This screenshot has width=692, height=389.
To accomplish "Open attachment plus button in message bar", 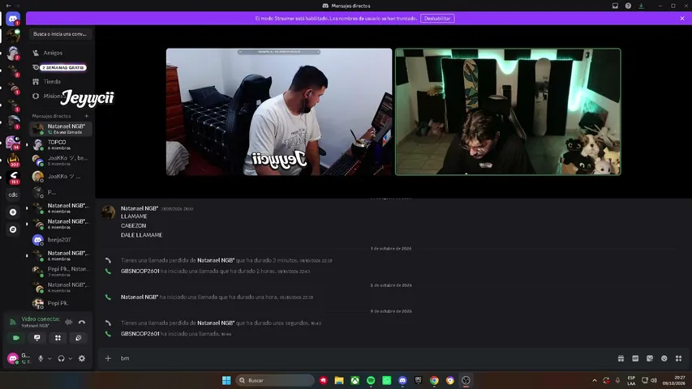I will 108,358.
